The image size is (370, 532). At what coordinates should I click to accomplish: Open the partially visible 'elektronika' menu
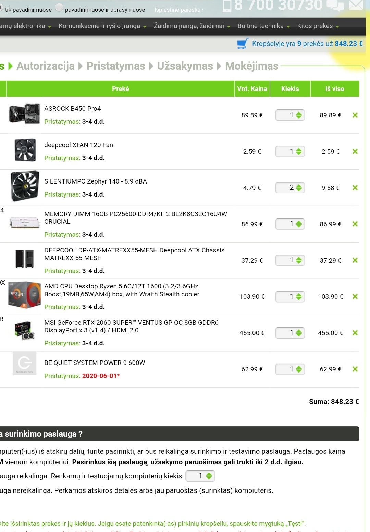coord(25,26)
